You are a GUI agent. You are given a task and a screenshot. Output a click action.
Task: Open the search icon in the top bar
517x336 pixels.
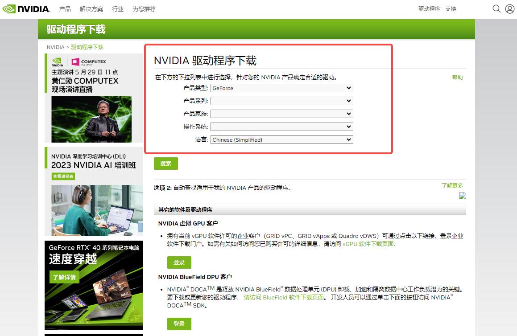point(496,8)
